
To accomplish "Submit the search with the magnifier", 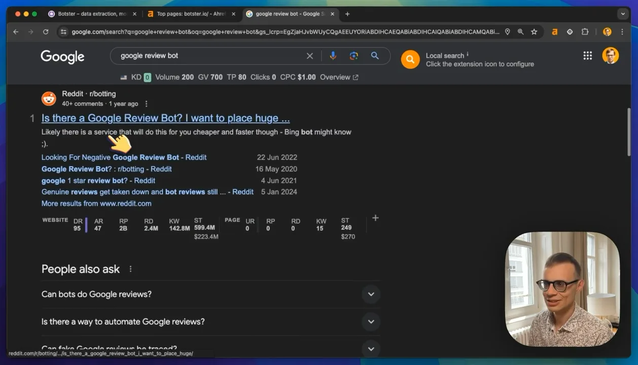I will tap(375, 56).
